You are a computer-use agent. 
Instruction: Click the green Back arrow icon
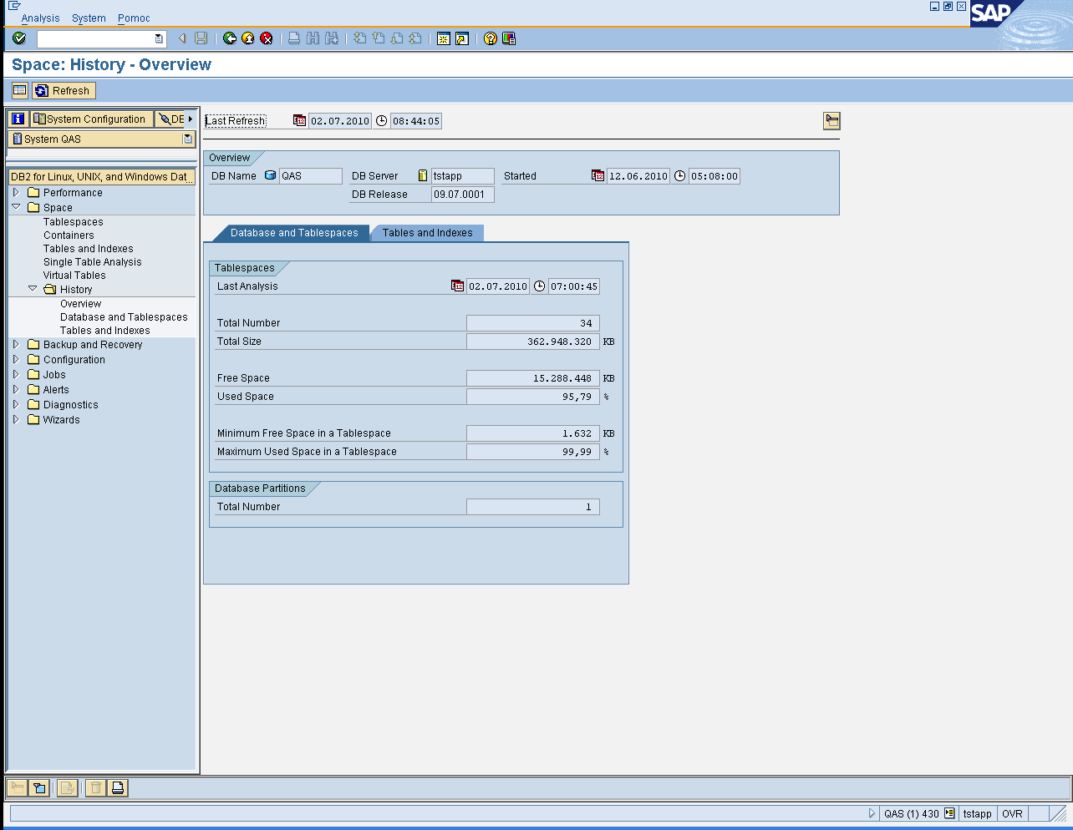tap(230, 38)
